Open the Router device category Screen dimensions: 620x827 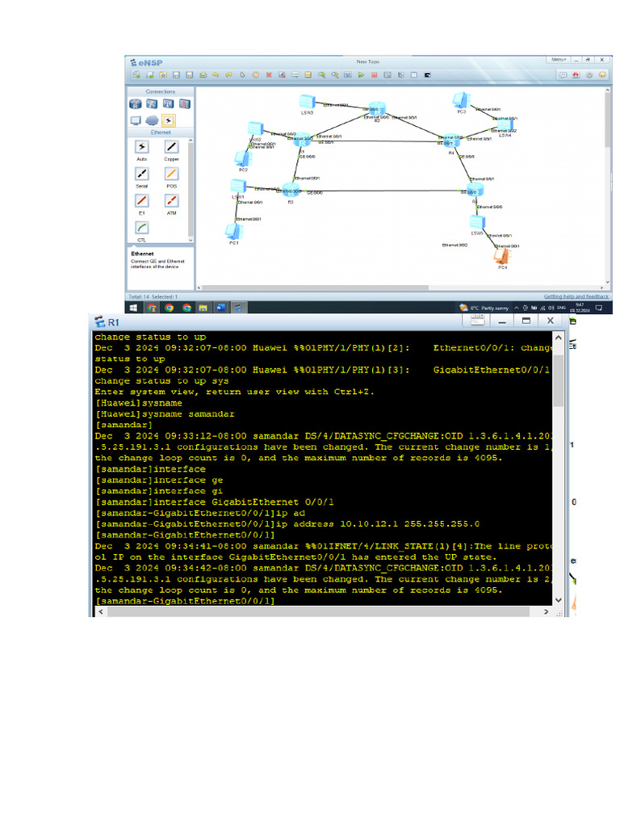pyautogui.click(x=136, y=104)
